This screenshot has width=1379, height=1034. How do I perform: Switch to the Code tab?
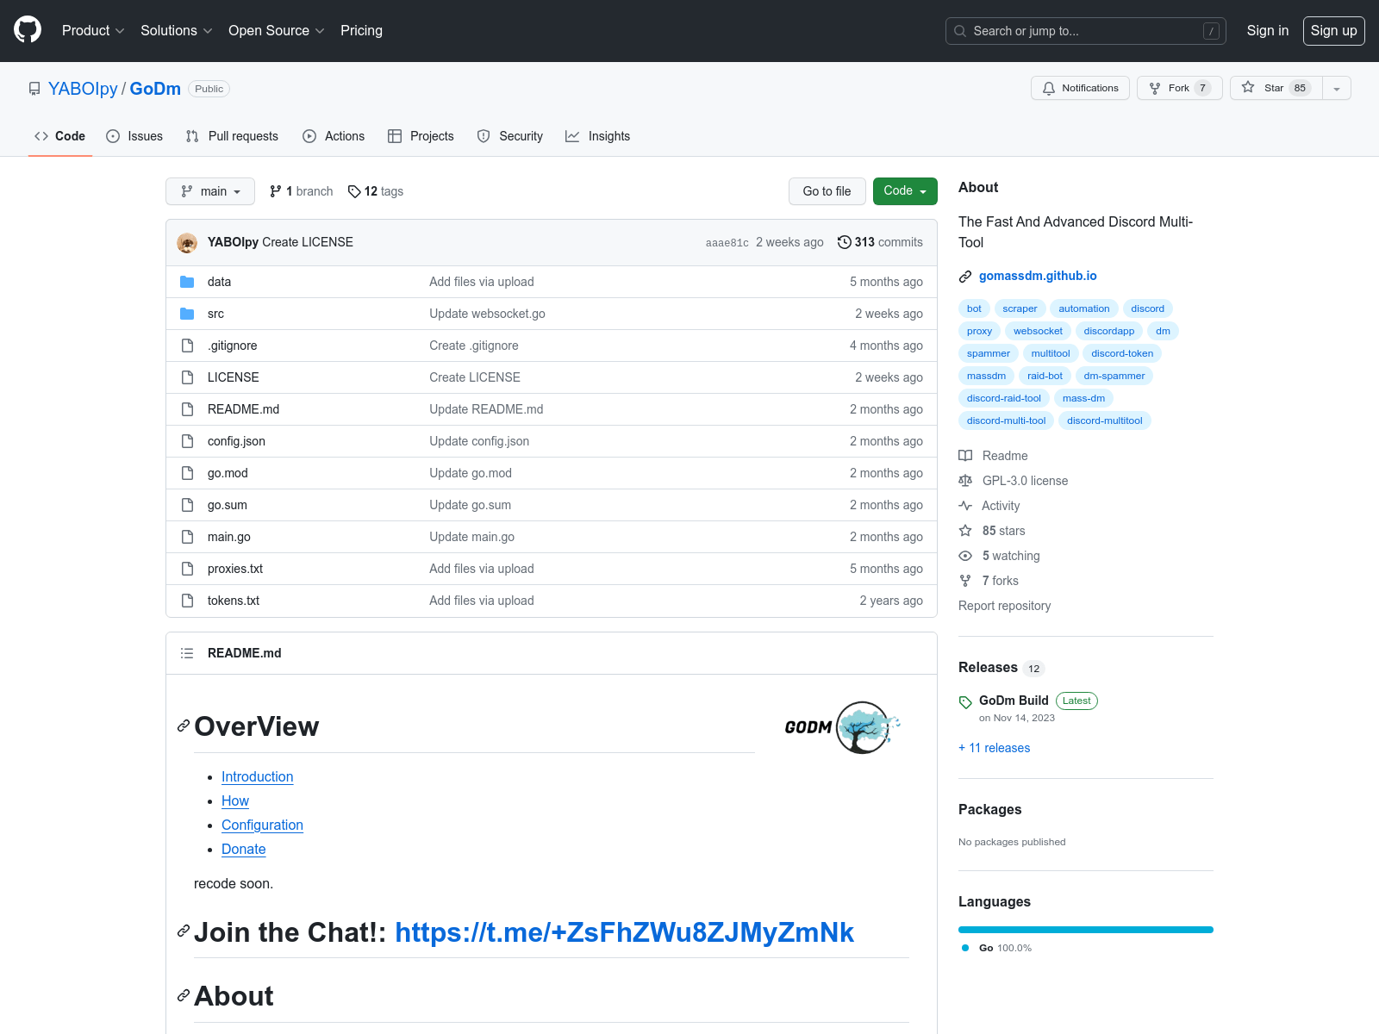coord(60,136)
